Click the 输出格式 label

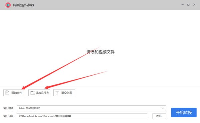tap(9, 108)
